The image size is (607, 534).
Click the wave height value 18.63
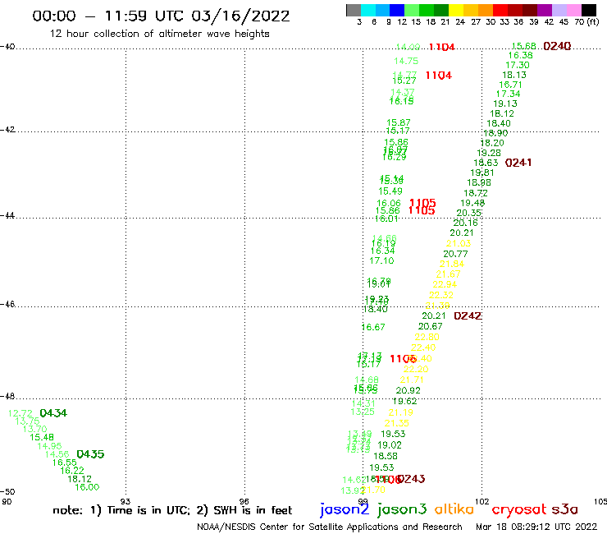pos(486,163)
